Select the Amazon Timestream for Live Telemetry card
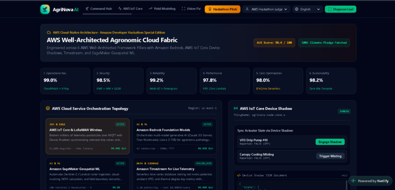The image size is (395, 190). tap(174, 174)
